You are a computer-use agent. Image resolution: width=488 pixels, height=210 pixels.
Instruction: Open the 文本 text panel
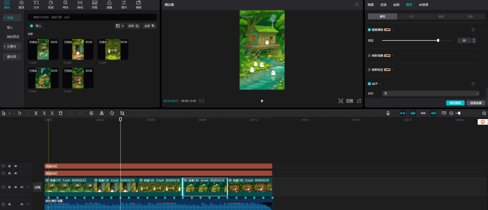36,5
